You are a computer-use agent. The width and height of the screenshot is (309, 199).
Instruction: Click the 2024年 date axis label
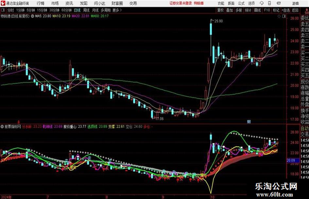coord(6,197)
